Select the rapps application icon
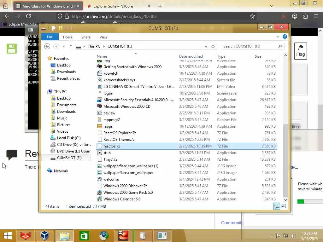Screen dimensions: 323x242 [99, 126]
